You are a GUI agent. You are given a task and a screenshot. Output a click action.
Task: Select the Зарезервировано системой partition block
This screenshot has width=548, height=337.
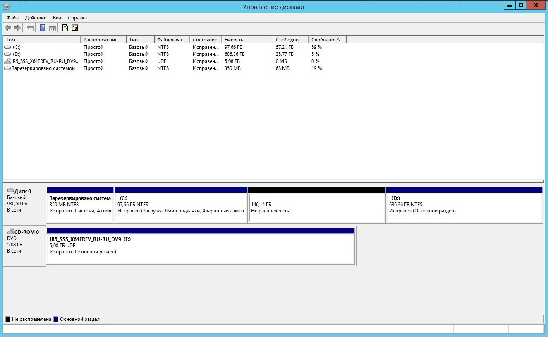(x=80, y=205)
